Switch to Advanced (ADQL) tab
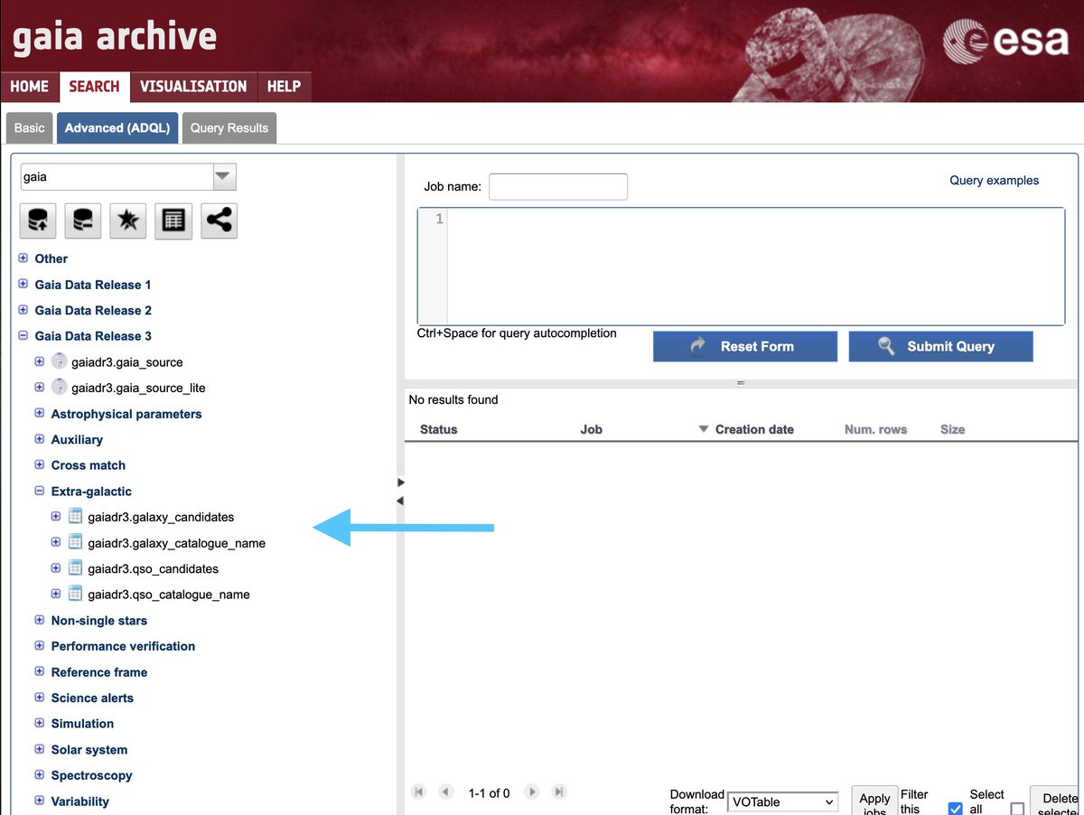 [x=117, y=127]
